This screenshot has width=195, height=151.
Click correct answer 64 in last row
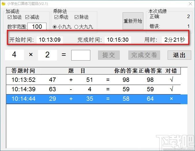150,99
